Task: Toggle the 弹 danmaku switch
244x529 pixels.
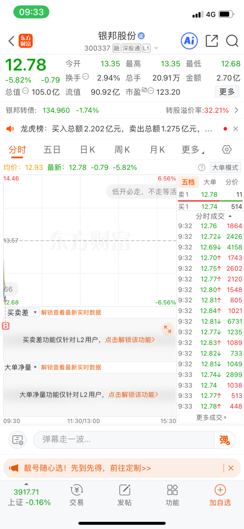Action: pyautogui.click(x=225, y=440)
